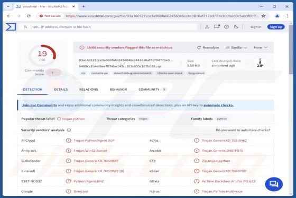Screen dimensions: 296x198
Task: Click info icon beside Security vendors' analysis
Action: pos(69,130)
